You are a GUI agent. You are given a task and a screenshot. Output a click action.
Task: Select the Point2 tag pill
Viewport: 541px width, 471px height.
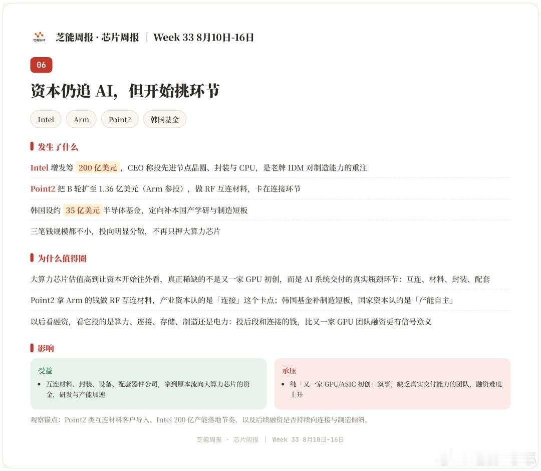click(120, 119)
